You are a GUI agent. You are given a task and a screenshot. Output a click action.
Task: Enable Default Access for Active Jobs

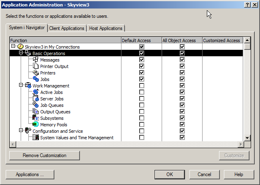pos(142,92)
